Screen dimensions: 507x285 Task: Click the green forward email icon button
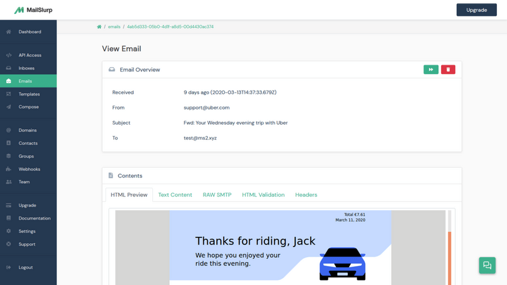point(431,70)
